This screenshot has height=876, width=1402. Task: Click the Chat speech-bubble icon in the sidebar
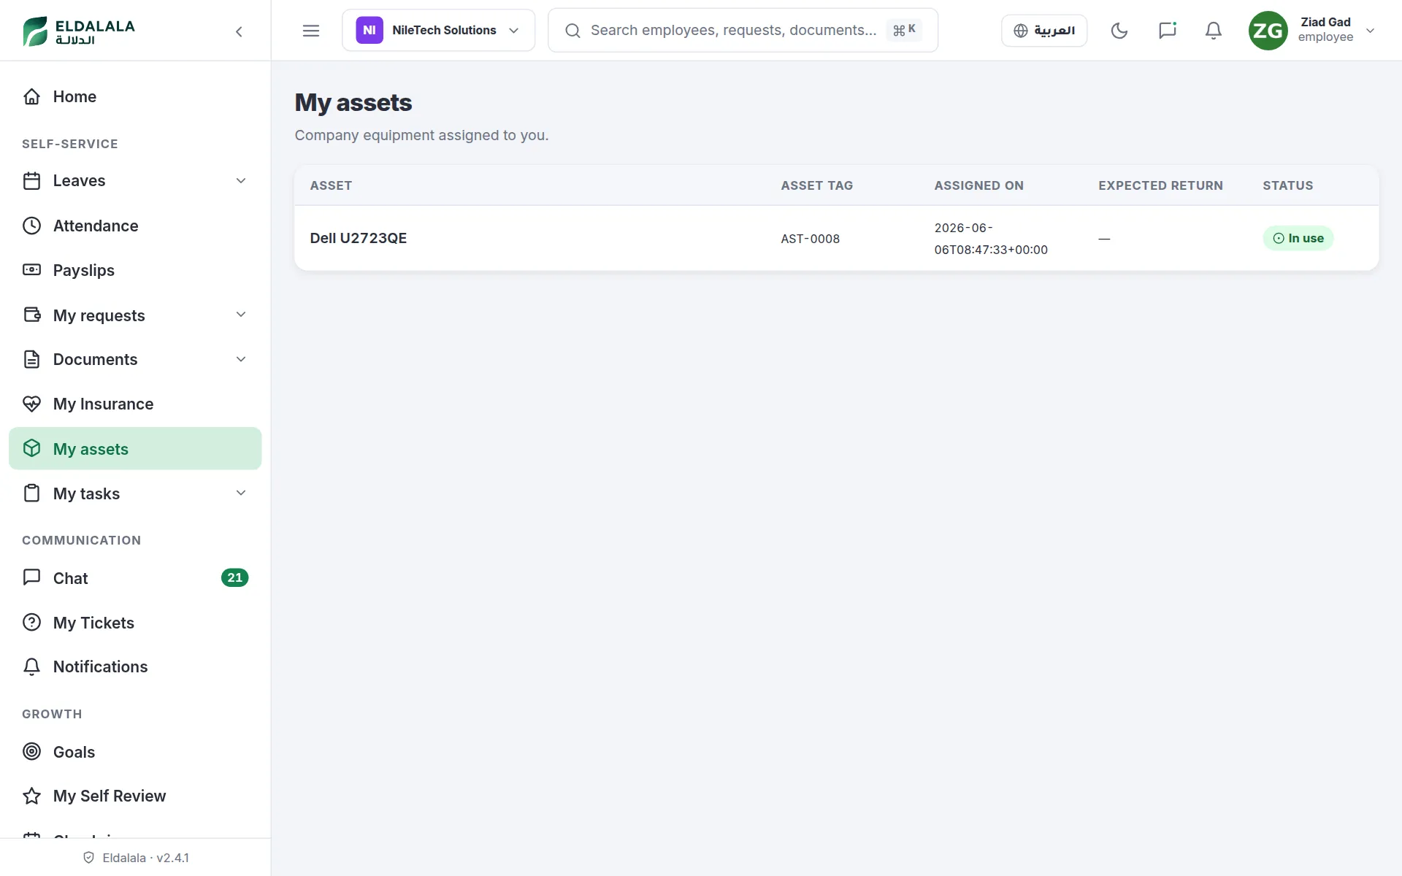pos(31,577)
